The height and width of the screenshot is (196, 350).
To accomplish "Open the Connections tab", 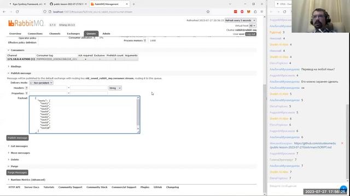I will [35, 34].
